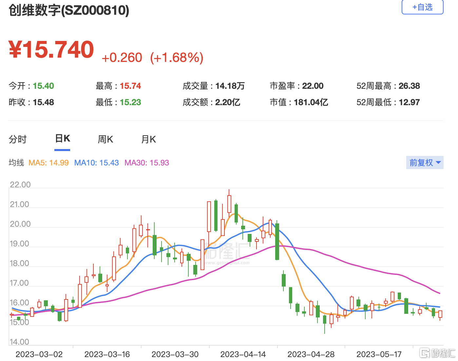This screenshot has width=458, height=361.
Task: Add stock to watchlist with +自选 button
Action: click(x=422, y=7)
